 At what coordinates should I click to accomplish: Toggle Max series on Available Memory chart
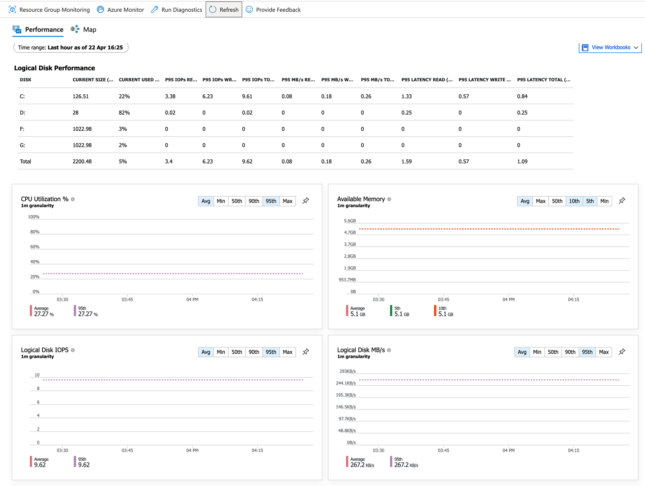[x=541, y=201]
